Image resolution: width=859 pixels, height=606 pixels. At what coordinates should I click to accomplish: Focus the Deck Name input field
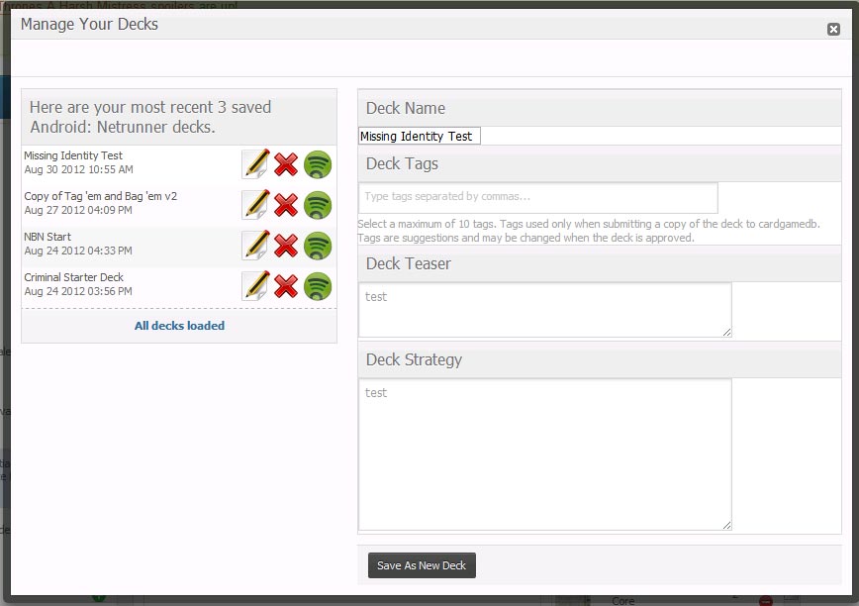point(419,136)
